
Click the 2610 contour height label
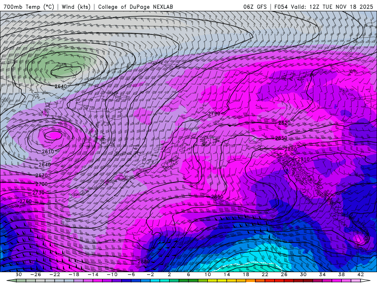pos(48,151)
